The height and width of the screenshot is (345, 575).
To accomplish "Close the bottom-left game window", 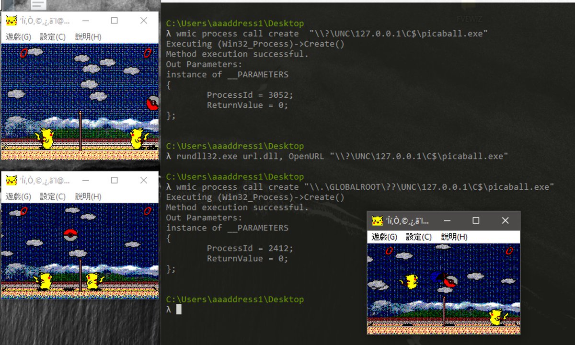I will click(144, 181).
